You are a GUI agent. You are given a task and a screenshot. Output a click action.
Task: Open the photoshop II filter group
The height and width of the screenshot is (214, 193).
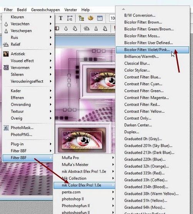pos(84,199)
